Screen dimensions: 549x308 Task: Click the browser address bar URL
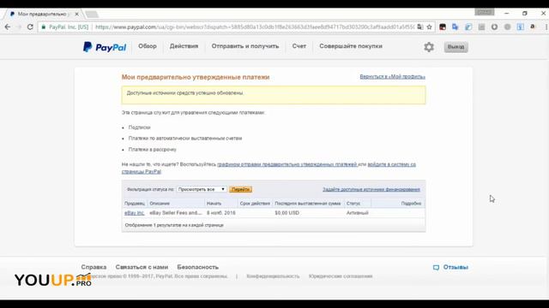(255, 27)
